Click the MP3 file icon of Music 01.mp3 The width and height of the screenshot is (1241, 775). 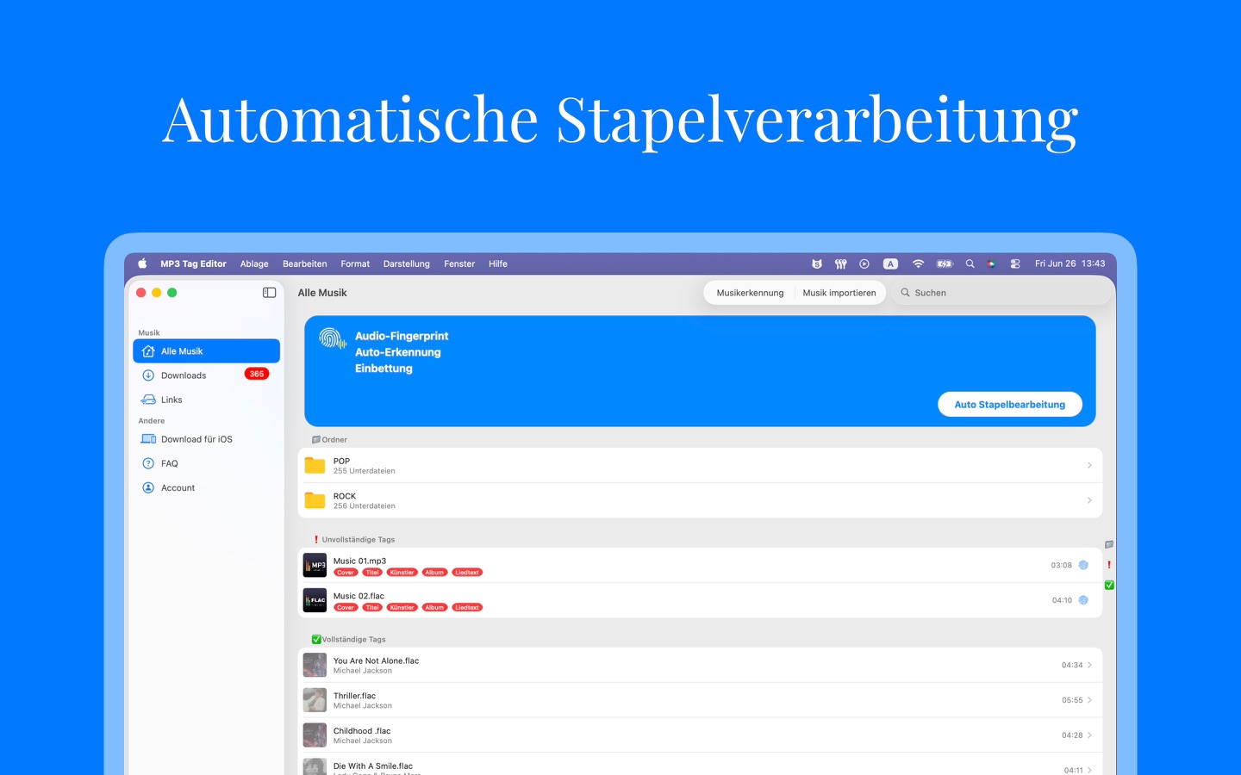[315, 565]
